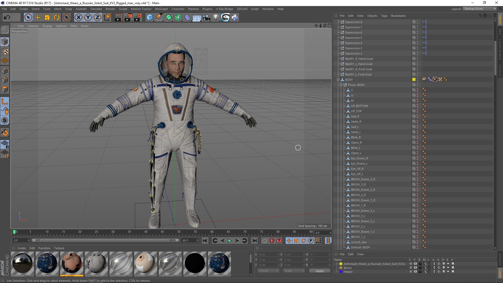Collapse the BODY object tree
This screenshot has height=283, width=503.
(x=338, y=79)
